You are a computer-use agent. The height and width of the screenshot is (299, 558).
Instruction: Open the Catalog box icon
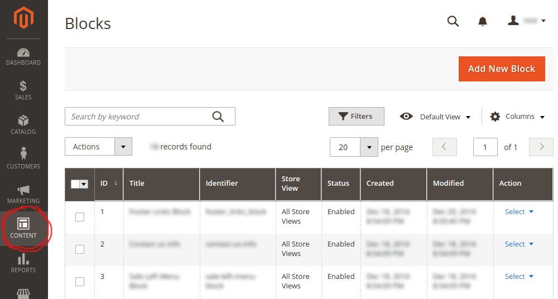[x=23, y=120]
